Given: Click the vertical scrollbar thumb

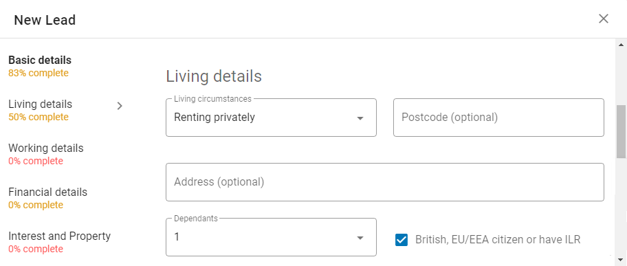Looking at the screenshot, I should (x=621, y=132).
